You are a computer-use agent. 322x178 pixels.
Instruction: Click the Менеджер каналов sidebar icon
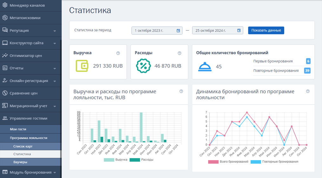coord(5,5)
